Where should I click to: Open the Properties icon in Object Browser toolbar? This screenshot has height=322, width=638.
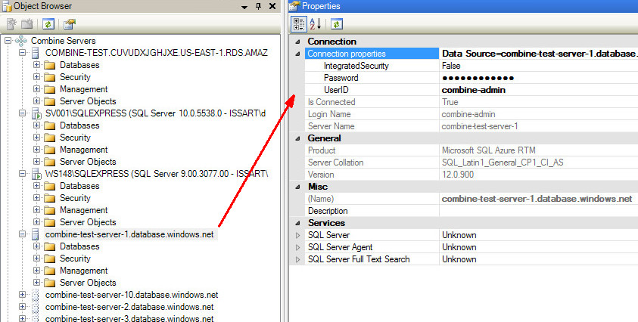tap(70, 23)
